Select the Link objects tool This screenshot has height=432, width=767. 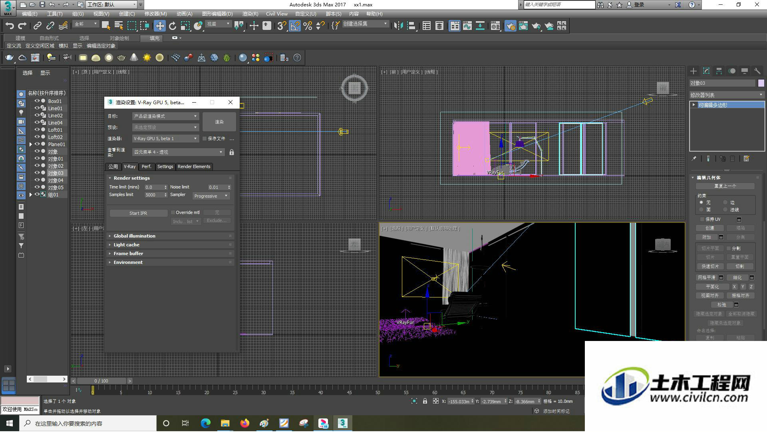[38, 26]
